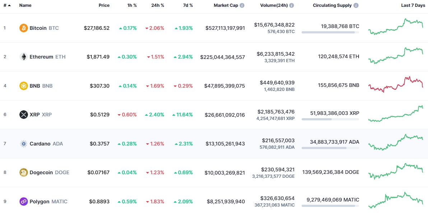Sort table by Volume(24h) header

[x=274, y=5]
